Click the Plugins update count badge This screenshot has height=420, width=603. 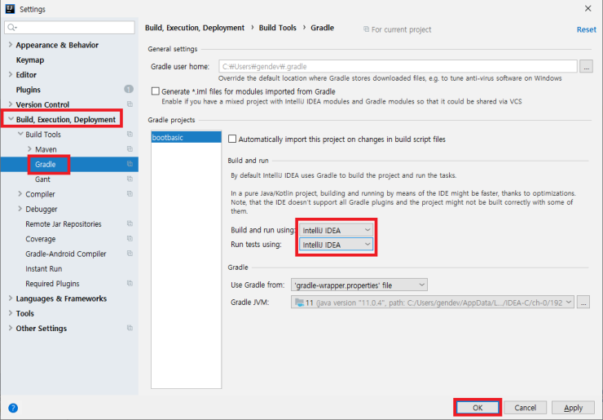[x=129, y=90]
